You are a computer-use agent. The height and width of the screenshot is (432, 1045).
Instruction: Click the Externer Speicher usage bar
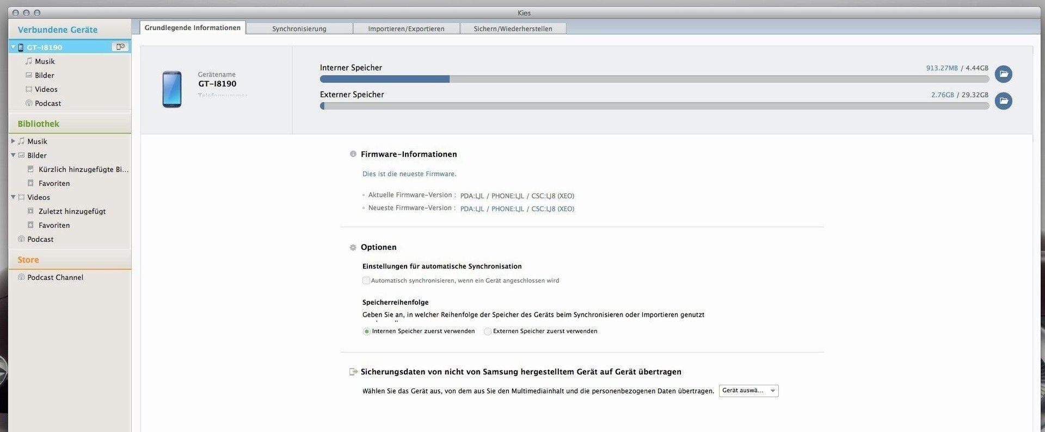654,106
